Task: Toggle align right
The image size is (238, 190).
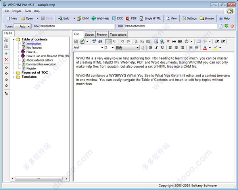Action: point(182,48)
